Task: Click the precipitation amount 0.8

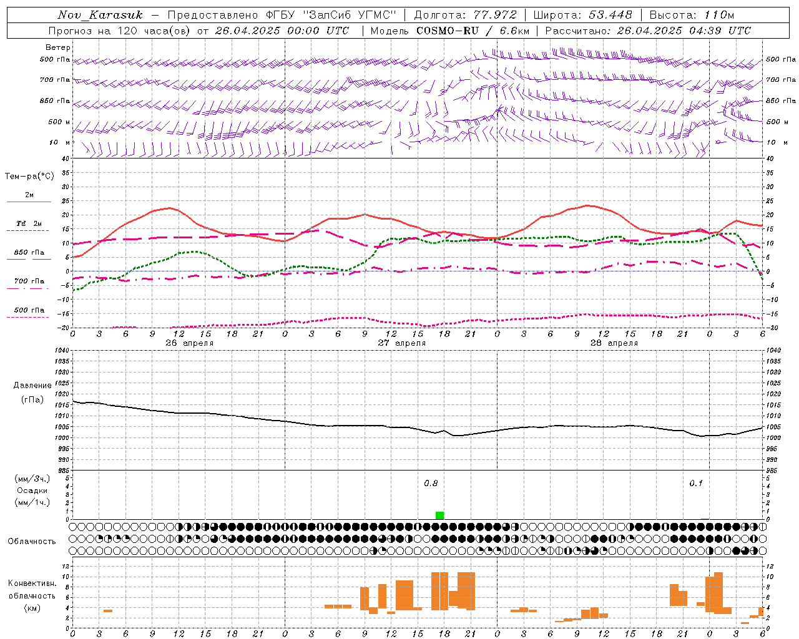Action: coord(431,484)
